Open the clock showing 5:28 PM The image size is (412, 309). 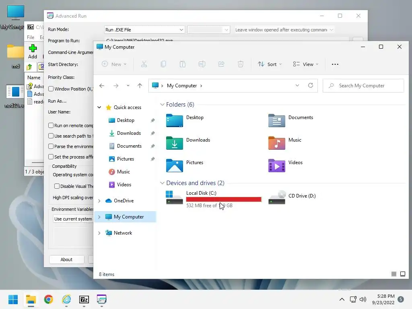tap(383, 299)
